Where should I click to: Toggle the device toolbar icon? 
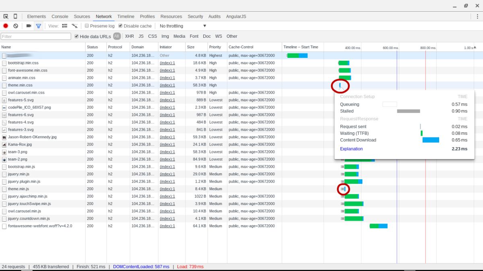15,16
